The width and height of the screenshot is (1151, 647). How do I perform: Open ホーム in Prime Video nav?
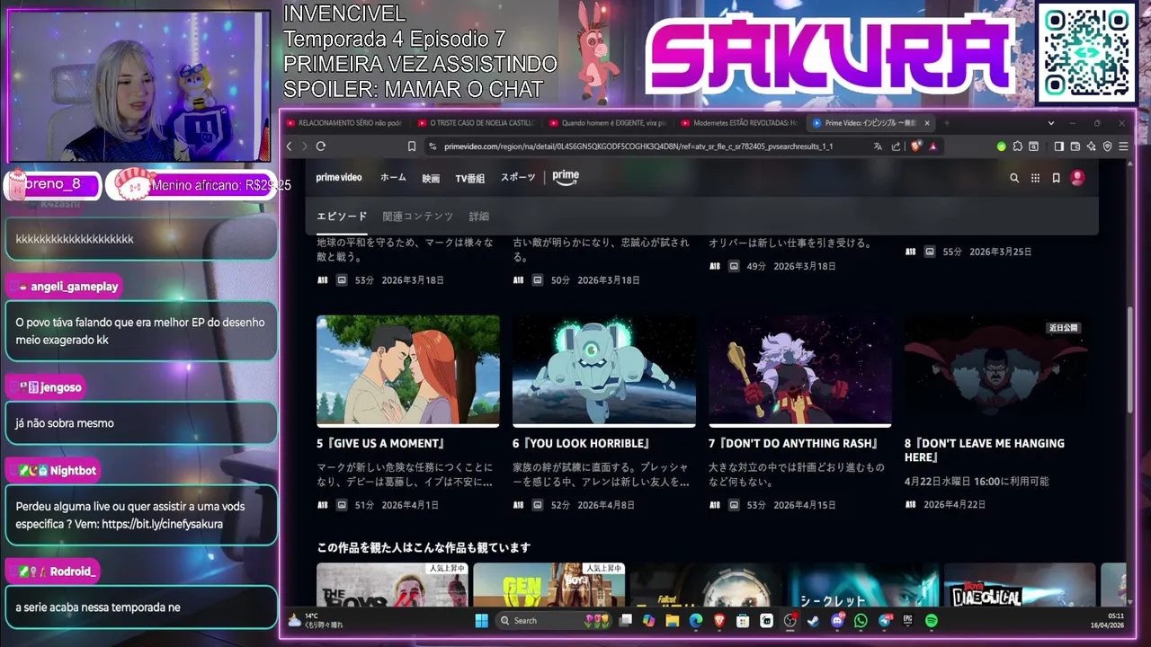pyautogui.click(x=393, y=178)
